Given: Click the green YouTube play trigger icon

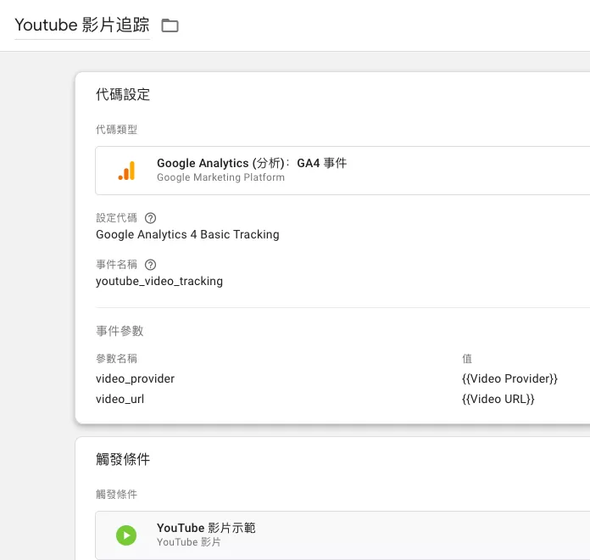Looking at the screenshot, I should tap(126, 535).
